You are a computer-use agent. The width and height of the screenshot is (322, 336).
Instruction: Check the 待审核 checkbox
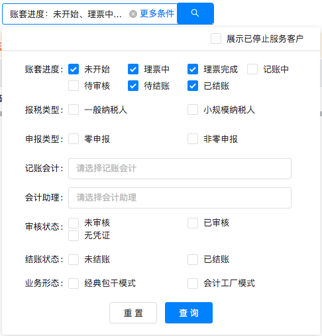click(74, 86)
